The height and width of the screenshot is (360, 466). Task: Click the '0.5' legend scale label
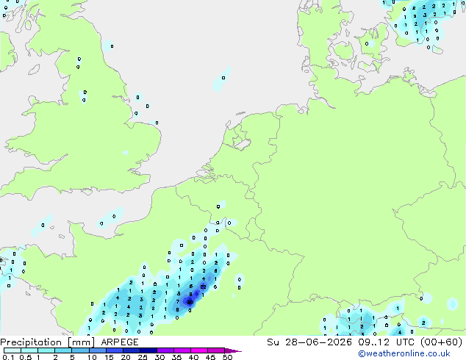[26, 357]
